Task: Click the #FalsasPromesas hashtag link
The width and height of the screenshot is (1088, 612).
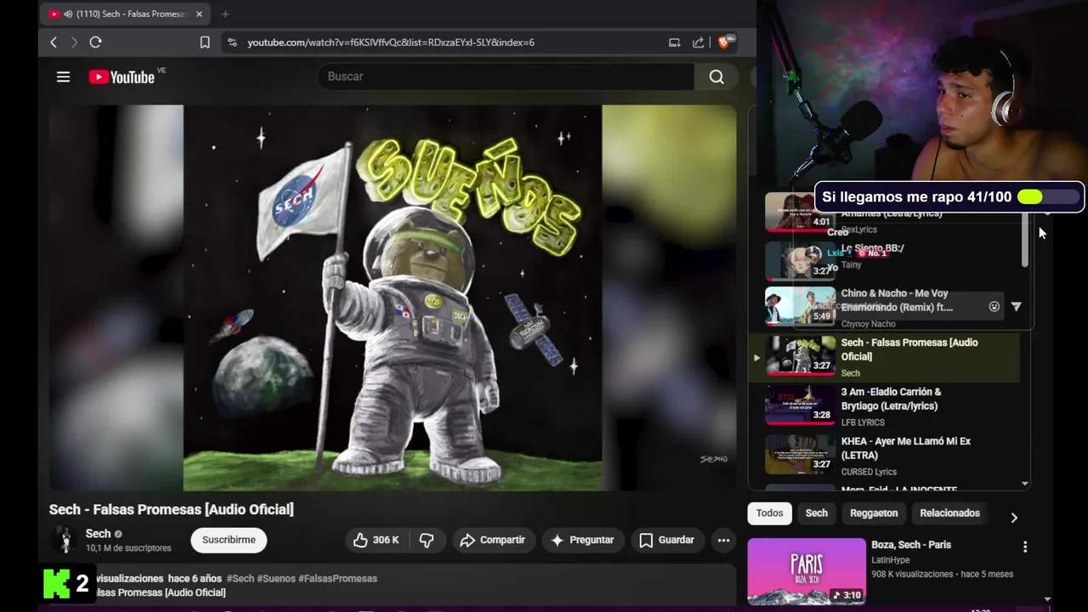Action: click(x=337, y=578)
